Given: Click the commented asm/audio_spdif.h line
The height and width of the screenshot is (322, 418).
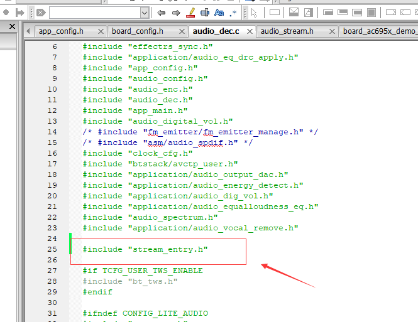Looking at the screenshot, I should tap(168, 142).
